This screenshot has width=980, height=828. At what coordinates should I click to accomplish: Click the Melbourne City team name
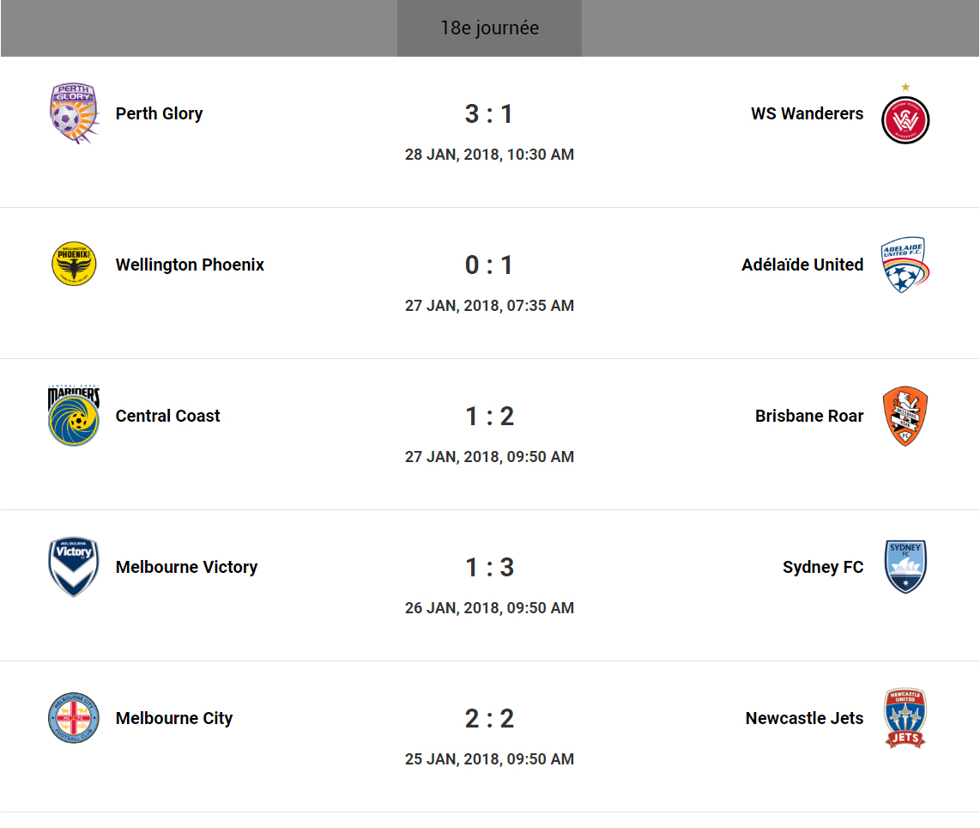click(174, 718)
